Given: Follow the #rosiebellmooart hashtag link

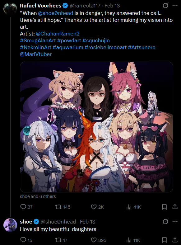Looking at the screenshot, I should (105, 47).
